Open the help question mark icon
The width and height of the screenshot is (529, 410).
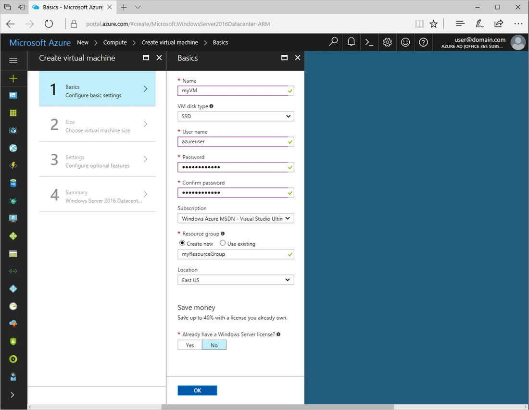pyautogui.click(x=423, y=42)
